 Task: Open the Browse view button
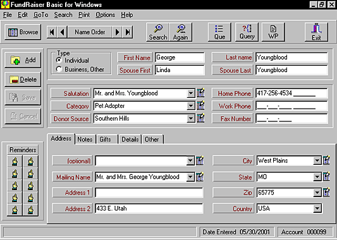pyautogui.click(x=23, y=32)
